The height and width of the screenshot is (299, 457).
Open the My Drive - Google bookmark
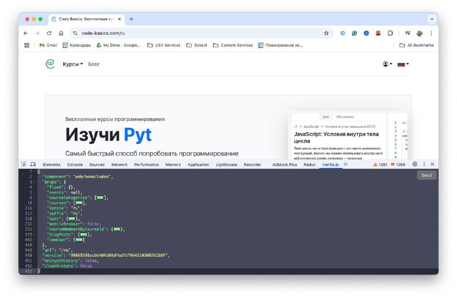(118, 45)
